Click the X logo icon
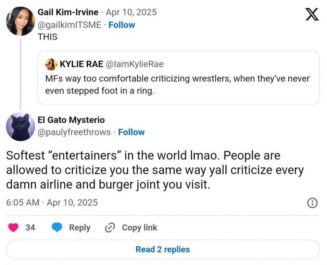This screenshot has width=327, height=265. pyautogui.click(x=312, y=15)
